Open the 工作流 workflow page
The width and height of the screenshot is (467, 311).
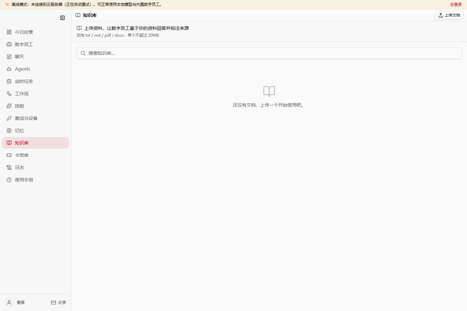point(35,94)
